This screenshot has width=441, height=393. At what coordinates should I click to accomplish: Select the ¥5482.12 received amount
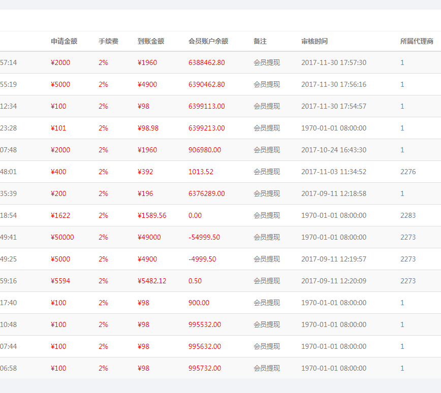152,281
